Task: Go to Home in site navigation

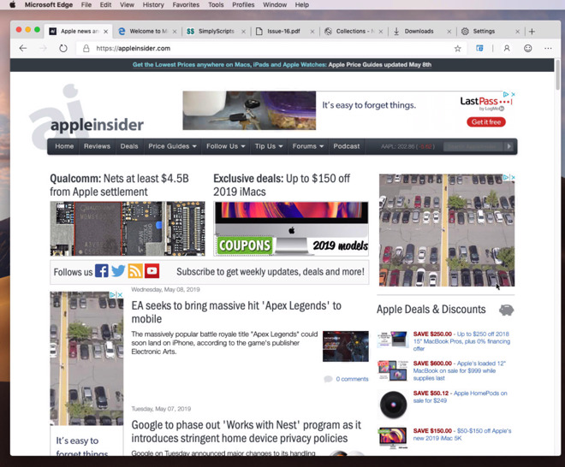Action: tap(64, 146)
